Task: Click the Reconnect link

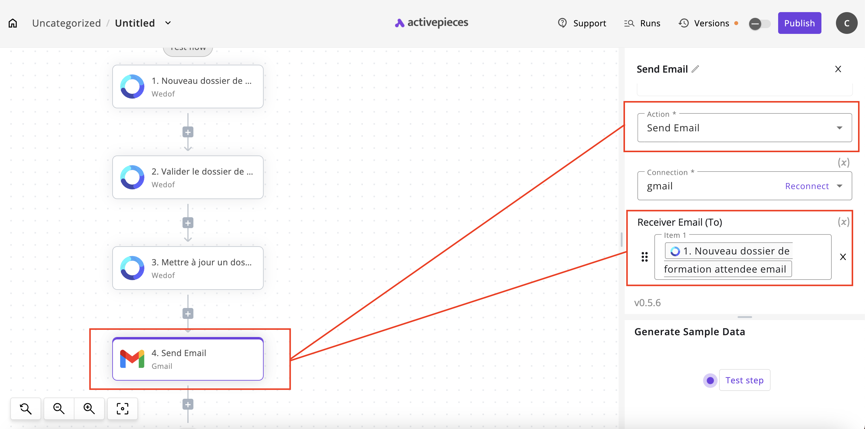Action: (x=807, y=186)
